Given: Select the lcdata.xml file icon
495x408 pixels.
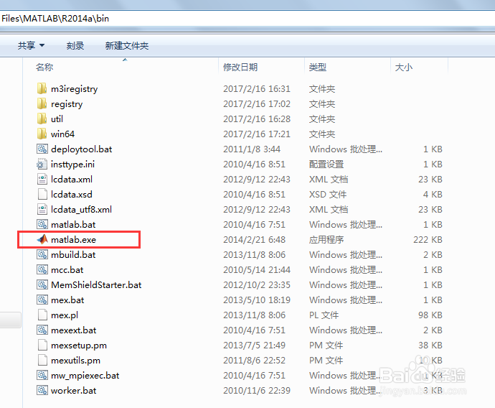Looking at the screenshot, I should (42, 179).
